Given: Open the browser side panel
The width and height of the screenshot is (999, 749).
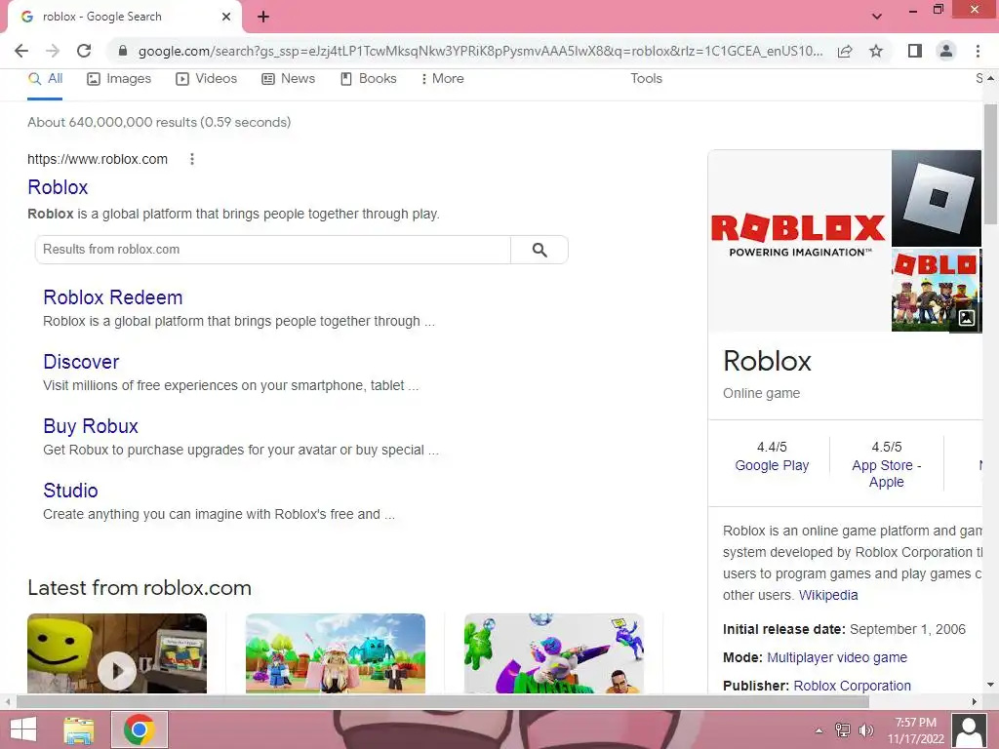Looking at the screenshot, I should (x=915, y=51).
